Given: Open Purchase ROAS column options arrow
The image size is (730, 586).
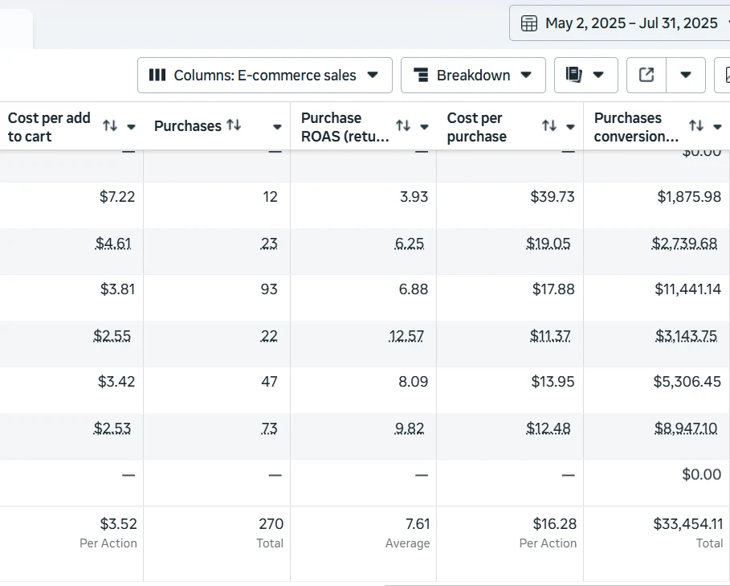Looking at the screenshot, I should 424,127.
